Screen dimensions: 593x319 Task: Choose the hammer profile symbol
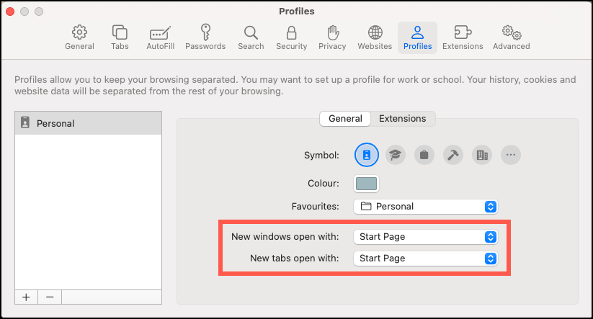pos(453,155)
